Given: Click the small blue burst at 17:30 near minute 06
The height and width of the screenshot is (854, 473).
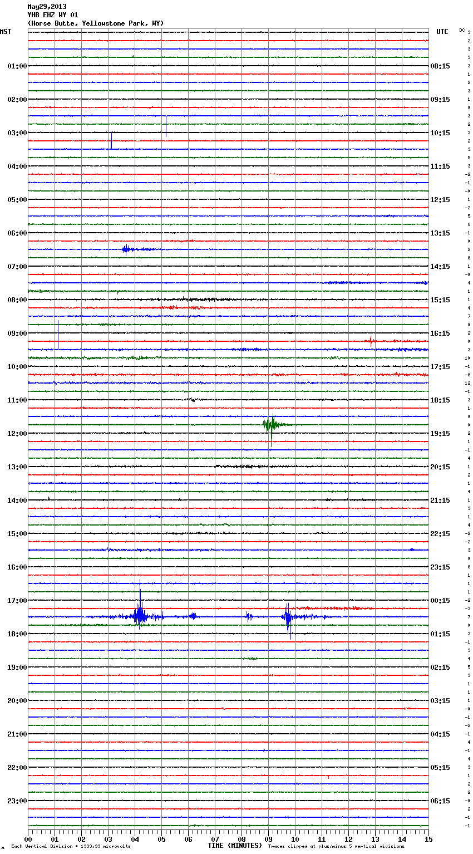Looking at the screenshot, I should 194,616.
